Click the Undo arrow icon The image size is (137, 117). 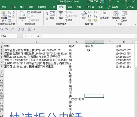(x=7, y=29)
